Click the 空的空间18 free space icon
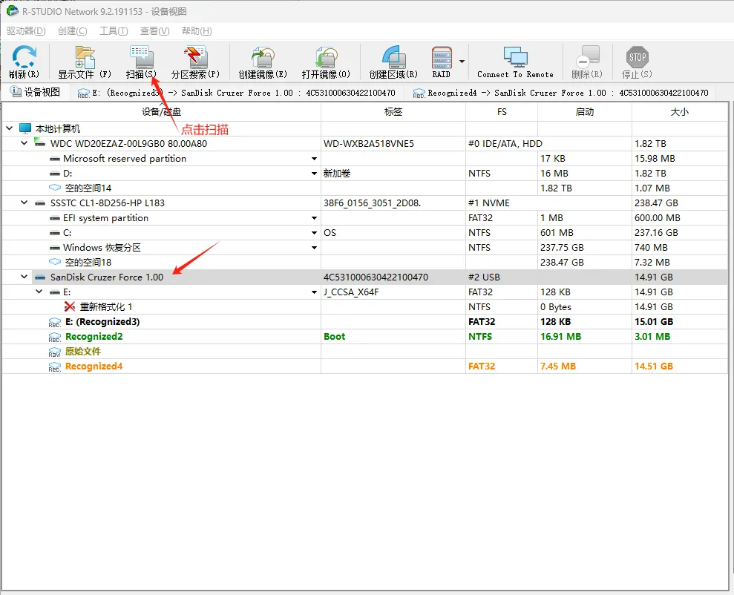Viewport: 734px width, 595px height. [x=55, y=262]
